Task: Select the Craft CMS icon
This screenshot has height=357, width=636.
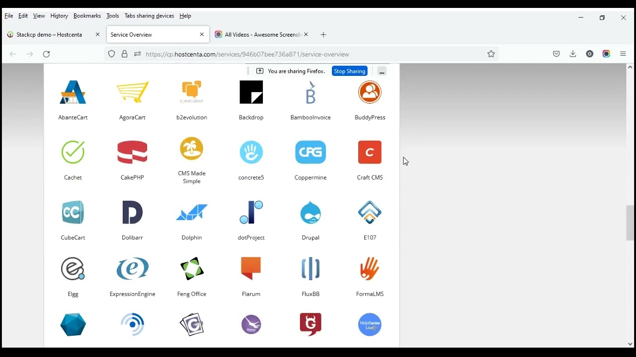Action: 370,152
